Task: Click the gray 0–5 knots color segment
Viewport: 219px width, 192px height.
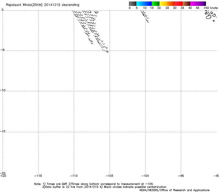Action: click(x=133, y=4)
